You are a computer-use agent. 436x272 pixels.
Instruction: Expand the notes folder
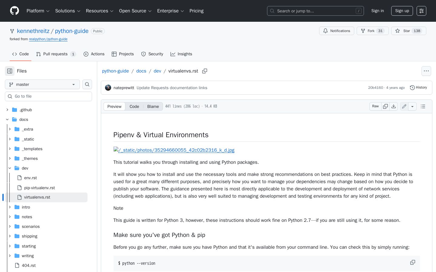tap(10, 217)
